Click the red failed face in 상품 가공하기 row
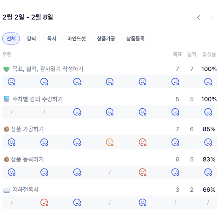Screen dimensions: 221x215 pos(143,142)
